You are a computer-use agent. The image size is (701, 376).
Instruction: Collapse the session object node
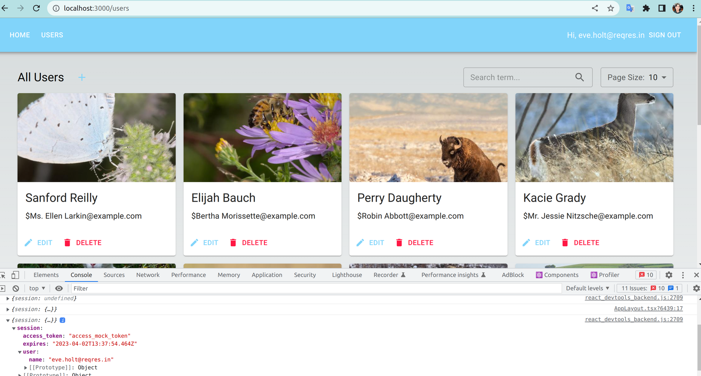pyautogui.click(x=14, y=328)
